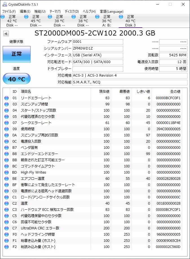Click blue status orb of attribute 05 row
The image size is (190, 259).
(6, 117)
